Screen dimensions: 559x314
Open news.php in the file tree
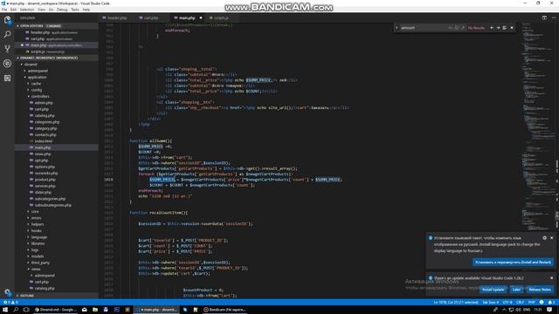point(43,154)
